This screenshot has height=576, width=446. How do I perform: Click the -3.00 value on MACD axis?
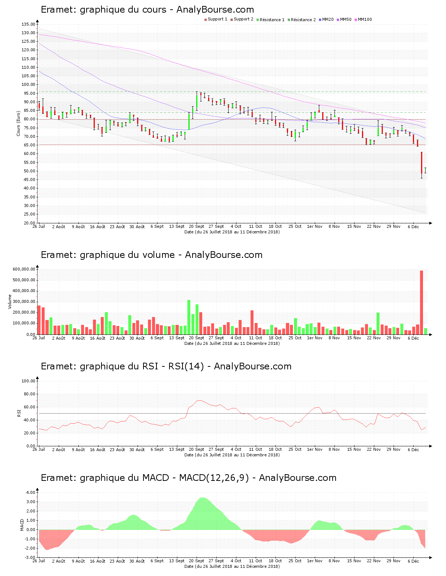pos(30,557)
